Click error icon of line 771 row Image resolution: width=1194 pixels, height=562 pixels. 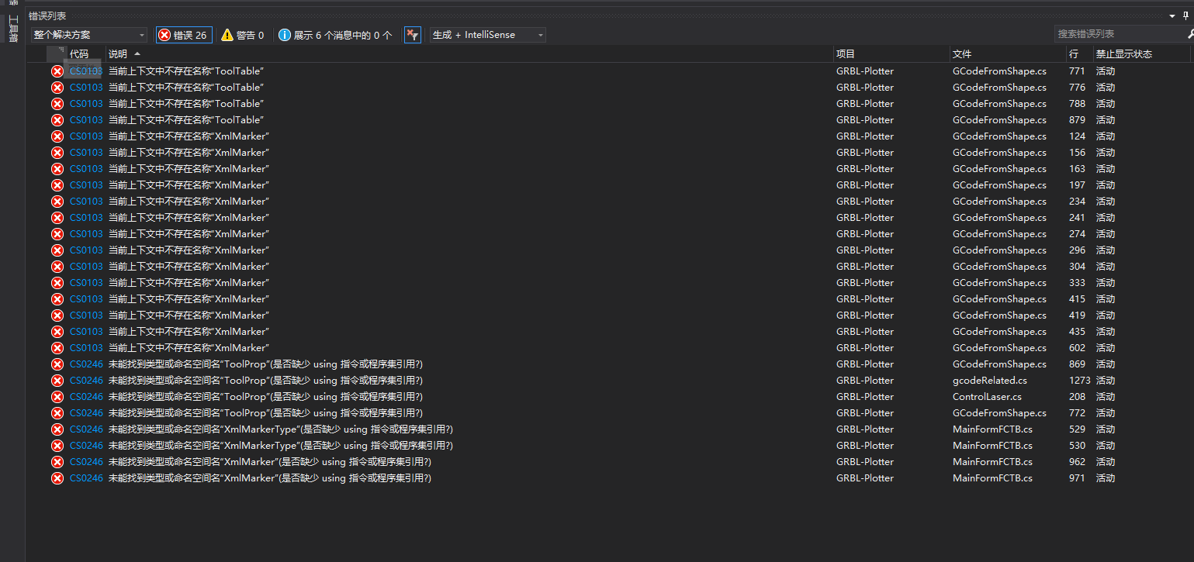[x=57, y=71]
